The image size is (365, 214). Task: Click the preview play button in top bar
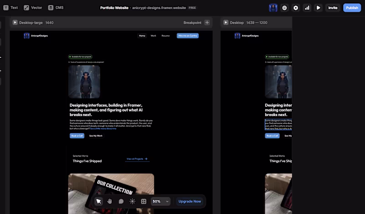point(318,8)
